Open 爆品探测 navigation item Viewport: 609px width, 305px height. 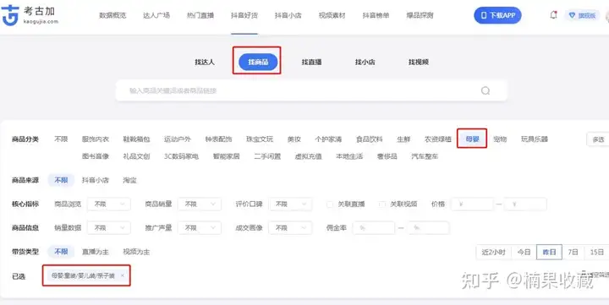point(420,15)
